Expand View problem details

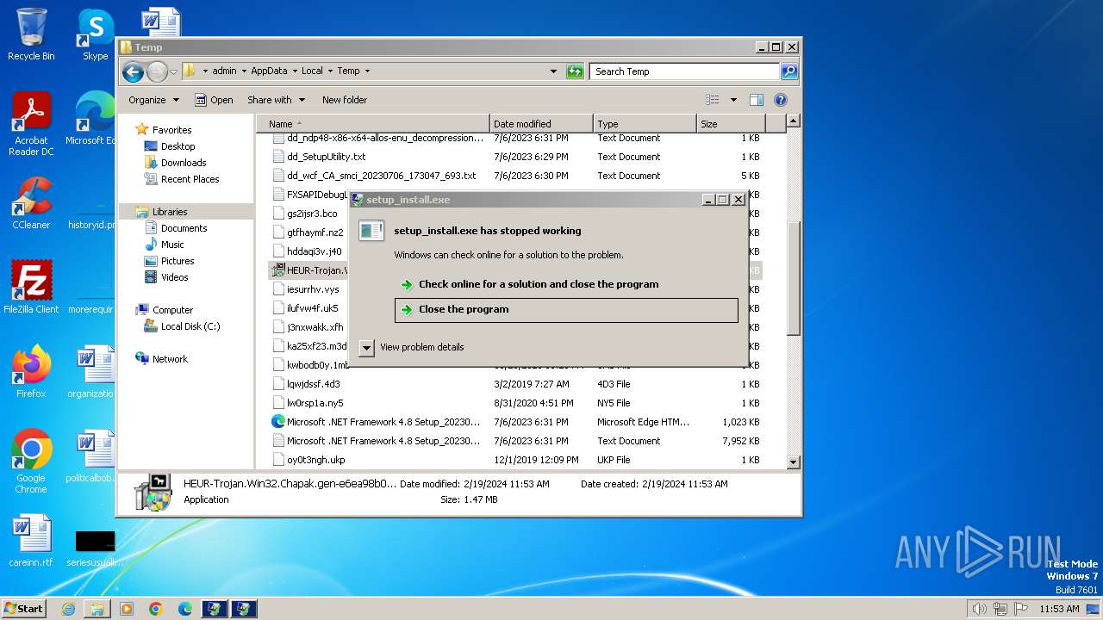pos(412,347)
